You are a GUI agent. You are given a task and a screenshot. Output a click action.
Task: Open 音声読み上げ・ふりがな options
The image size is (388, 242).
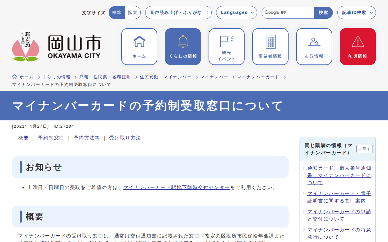[178, 13]
